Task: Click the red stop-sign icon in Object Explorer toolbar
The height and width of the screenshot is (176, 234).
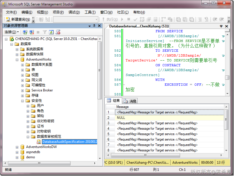Action: click(x=58, y=32)
